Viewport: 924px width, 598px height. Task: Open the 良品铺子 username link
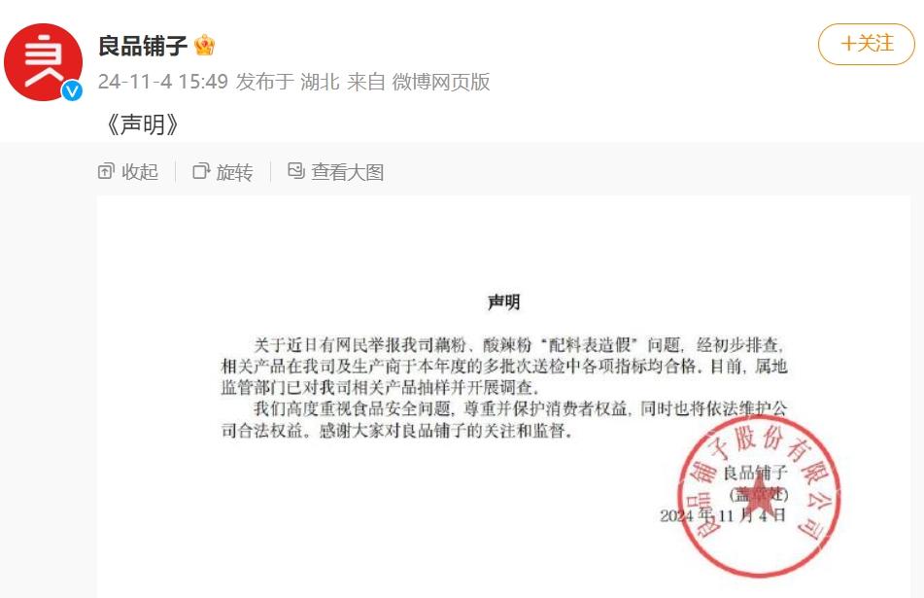point(143,46)
